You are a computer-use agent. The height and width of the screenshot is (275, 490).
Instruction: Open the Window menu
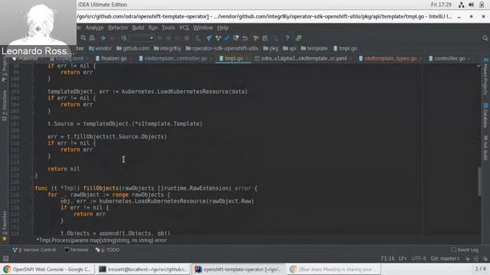tap(203, 27)
